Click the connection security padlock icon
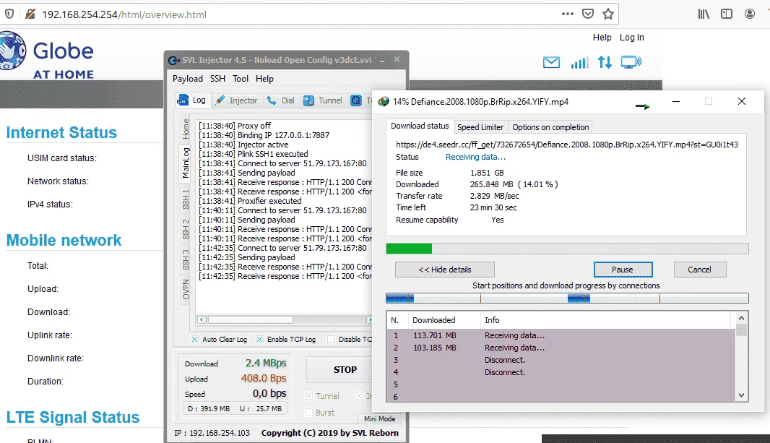The width and height of the screenshot is (770, 443). click(x=30, y=14)
